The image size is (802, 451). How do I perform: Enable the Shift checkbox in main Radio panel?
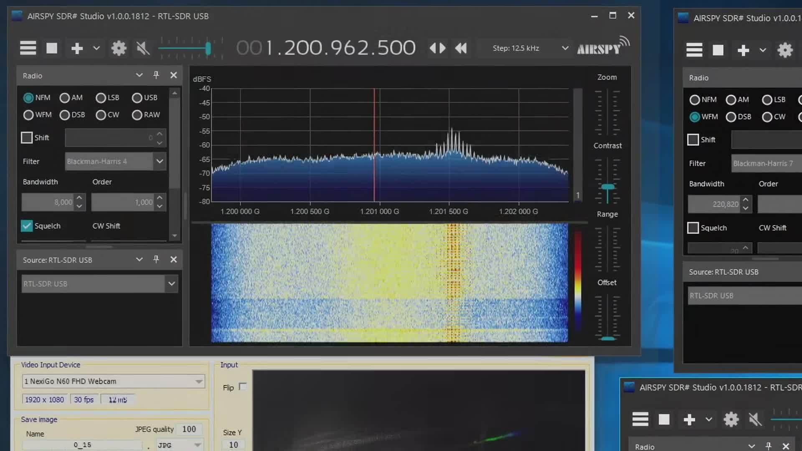coord(27,138)
